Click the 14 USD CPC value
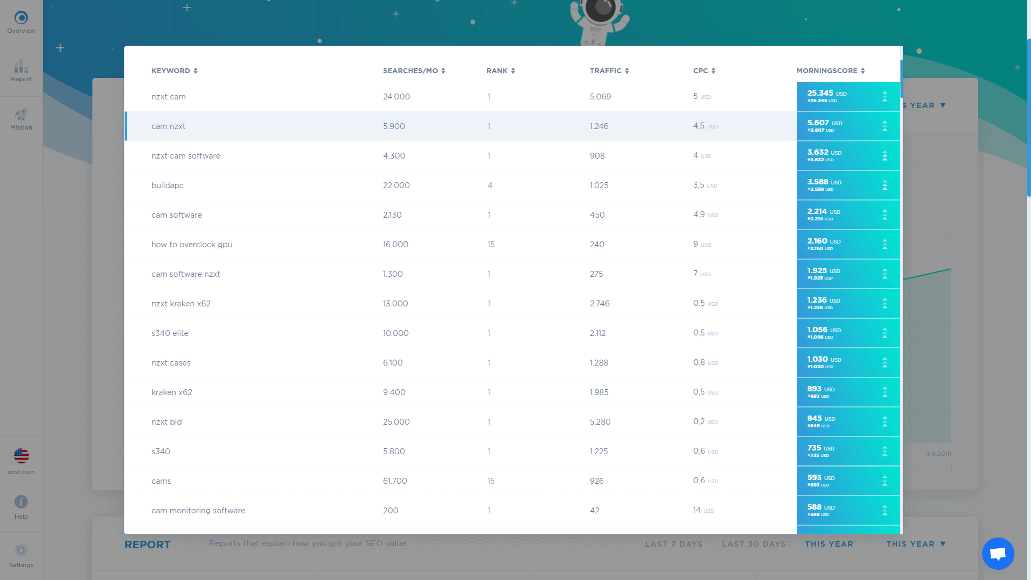 [x=703, y=510]
